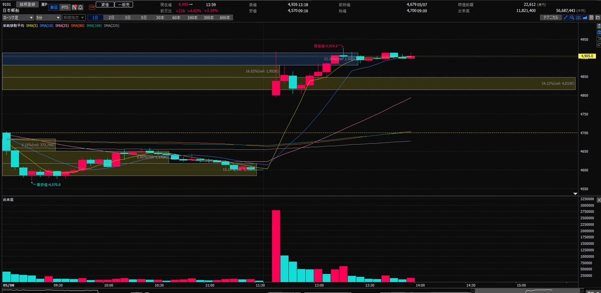This screenshot has height=293, width=601.
Task: Select the 2日 period tab
Action: coord(112,17)
